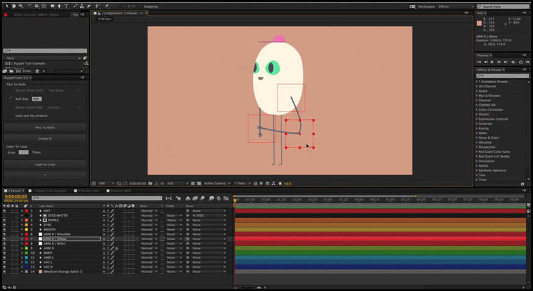
Task: Click the Search Help field
Action: [x=503, y=6]
